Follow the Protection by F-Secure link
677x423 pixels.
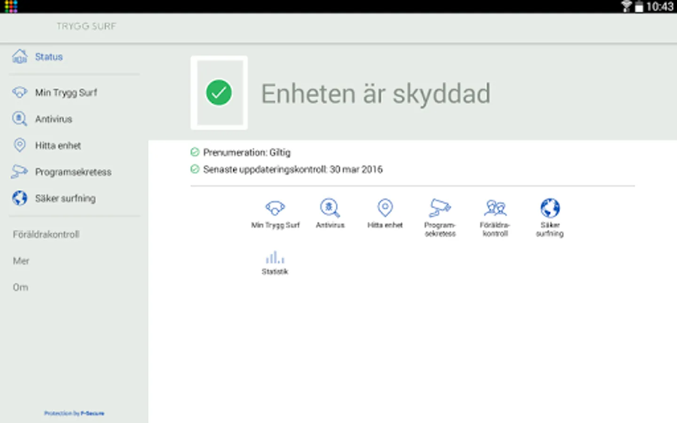pyautogui.click(x=74, y=414)
